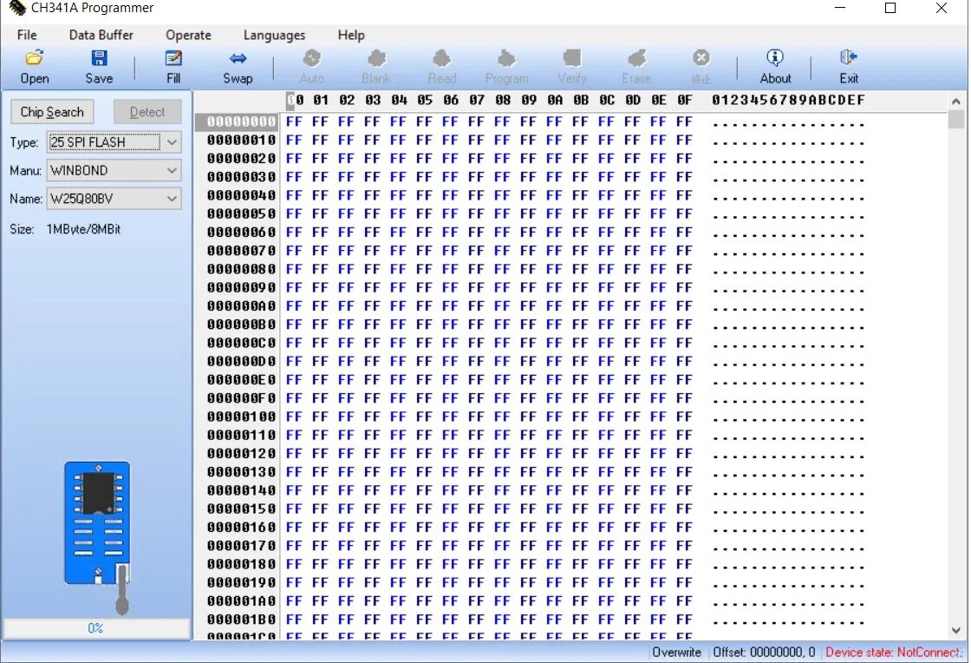Expand the Manu WINBOND dropdown
This screenshot has height=663, width=971.
(x=173, y=170)
